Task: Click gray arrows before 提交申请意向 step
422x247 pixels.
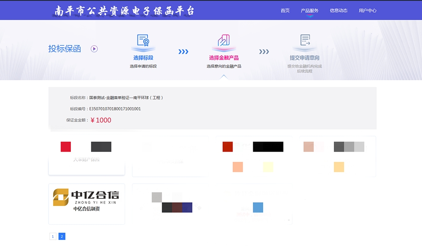Action: tap(264, 52)
